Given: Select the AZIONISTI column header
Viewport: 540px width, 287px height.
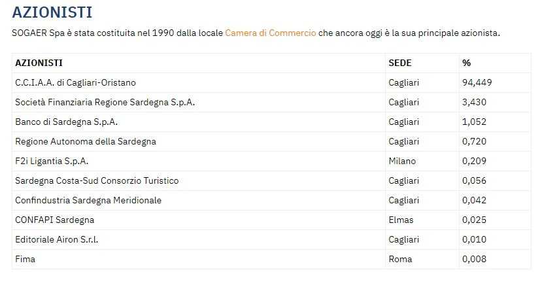Looking at the screenshot, I should [199, 63].
